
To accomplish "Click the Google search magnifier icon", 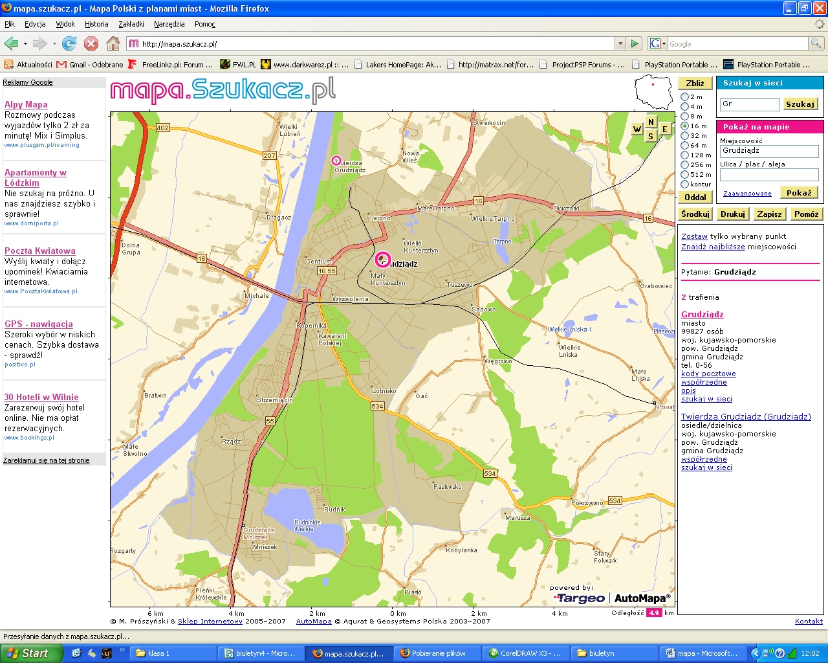I will pyautogui.click(x=816, y=43).
